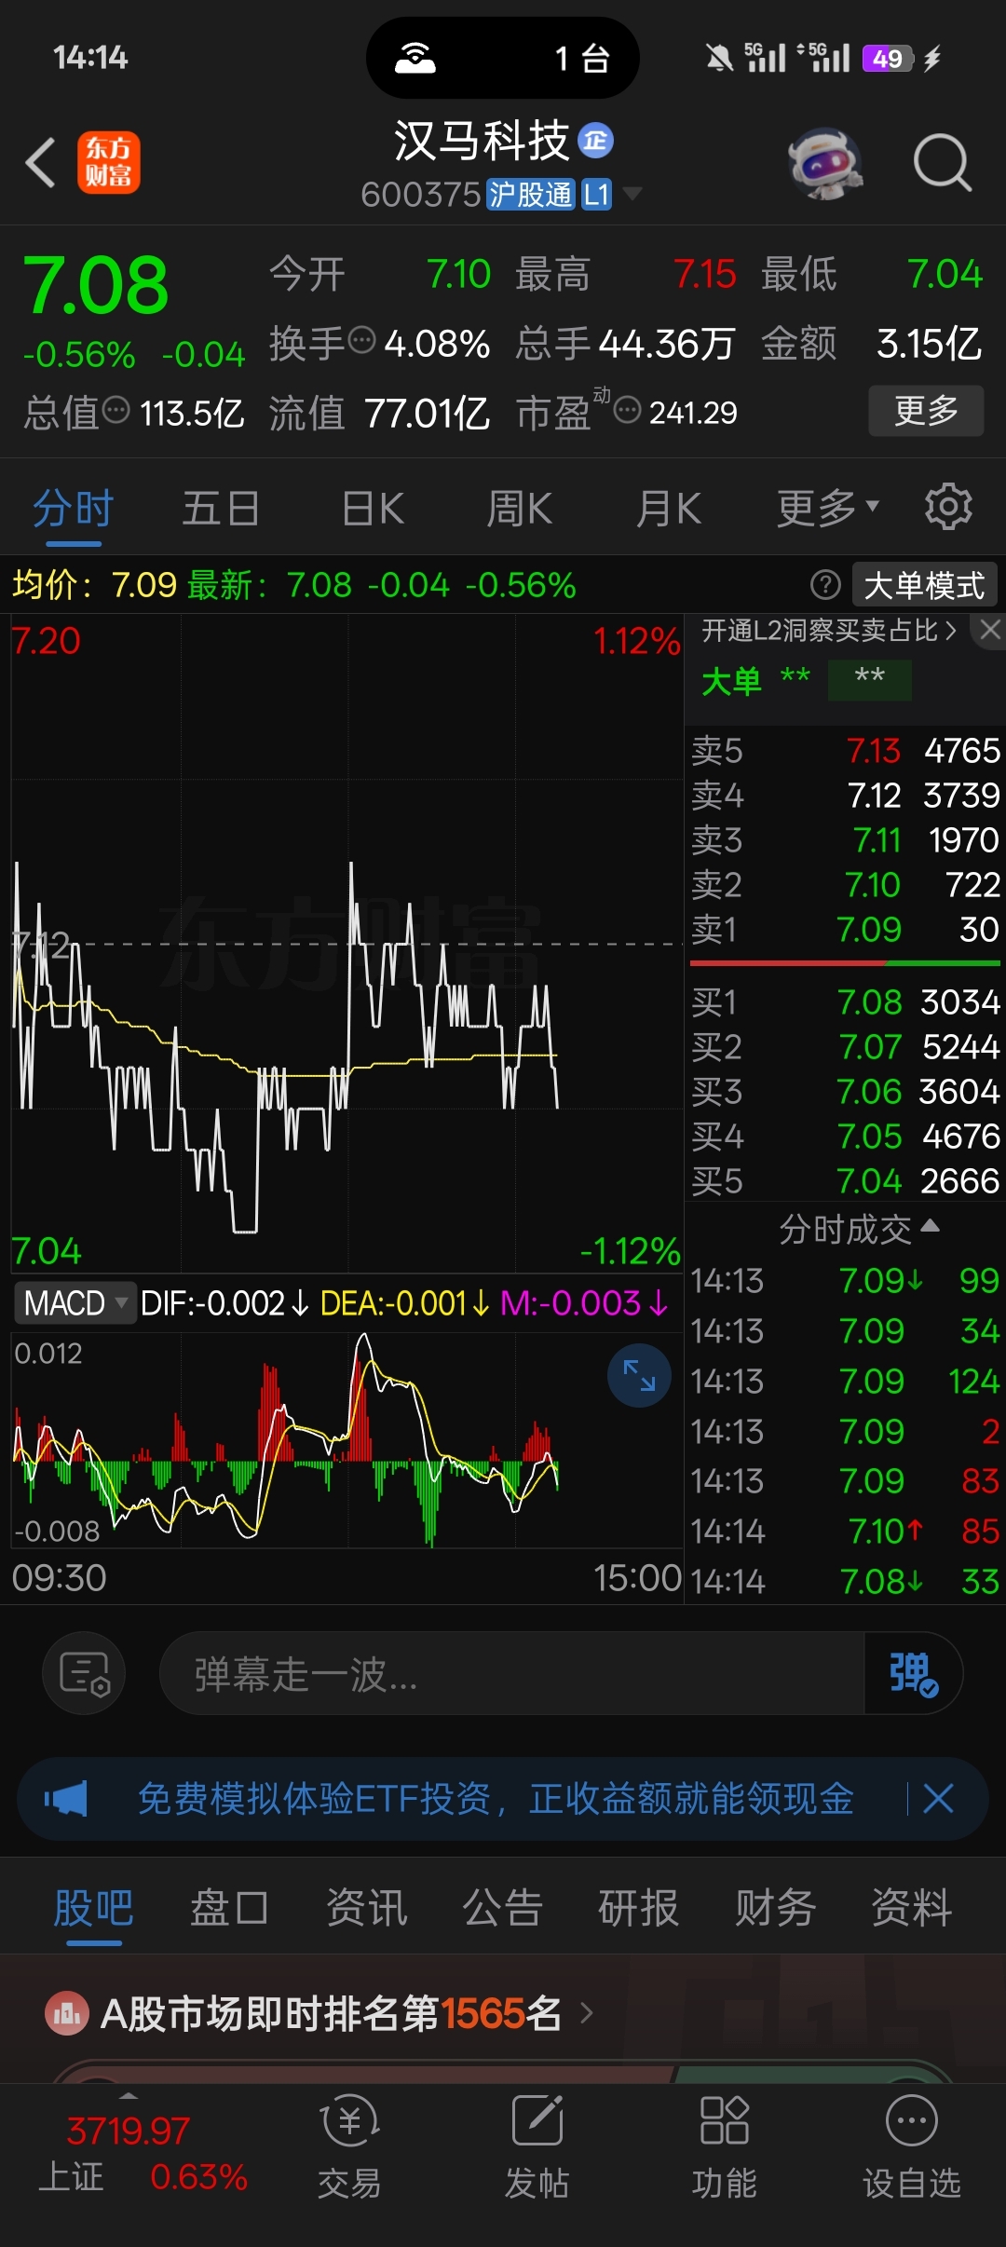This screenshot has height=2247, width=1006.
Task: Tap the MACD indicator chart
Action: [347, 1440]
